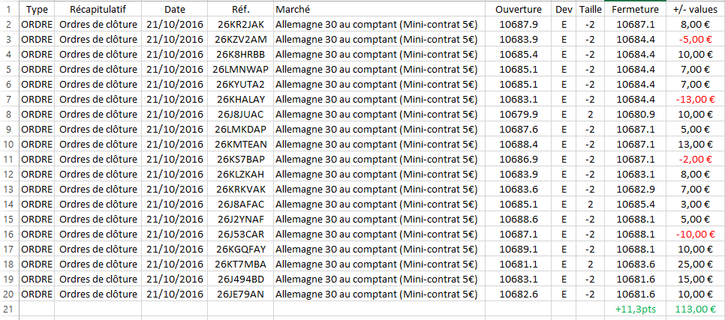
Task: Click the Type column header cell
Action: [36, 10]
